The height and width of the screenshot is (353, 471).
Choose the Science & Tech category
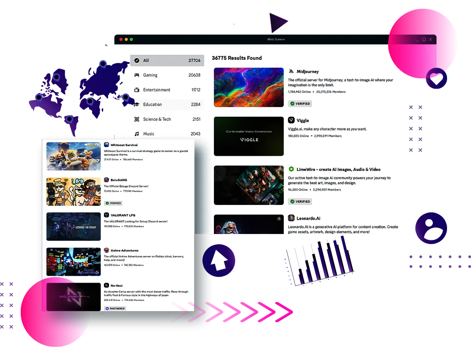tap(167, 119)
